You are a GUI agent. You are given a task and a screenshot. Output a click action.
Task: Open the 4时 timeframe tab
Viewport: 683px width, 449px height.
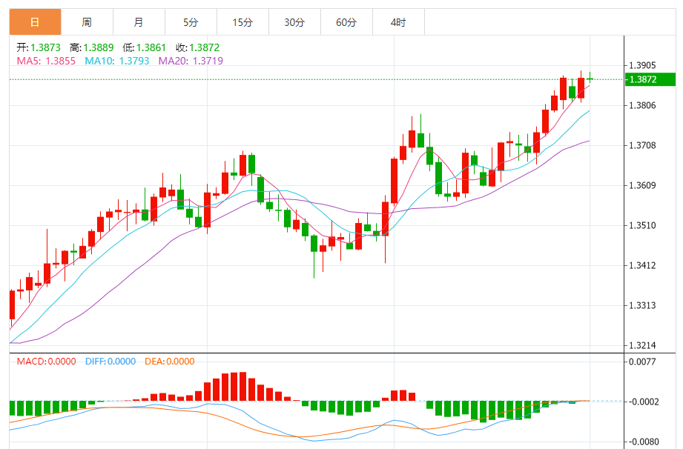tap(398, 22)
